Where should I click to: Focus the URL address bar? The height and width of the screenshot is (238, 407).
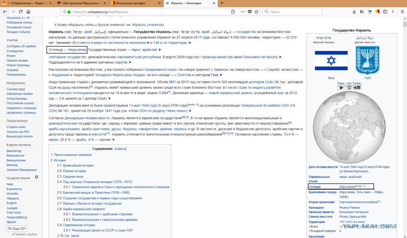pyautogui.click(x=151, y=12)
